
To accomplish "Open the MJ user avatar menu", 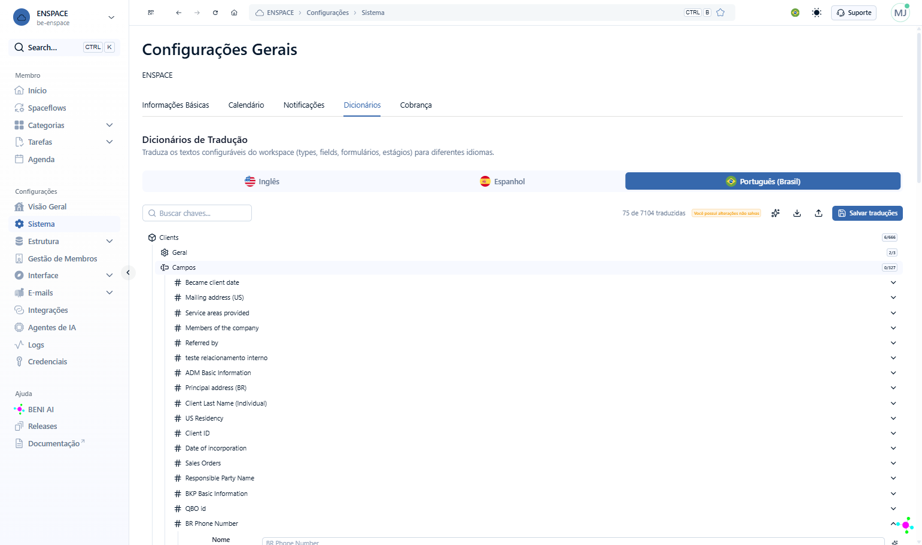I will coord(900,13).
